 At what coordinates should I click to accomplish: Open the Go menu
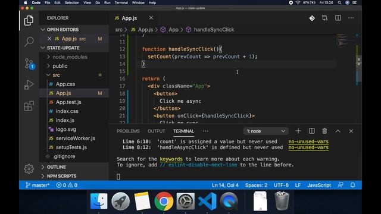(x=98, y=2)
